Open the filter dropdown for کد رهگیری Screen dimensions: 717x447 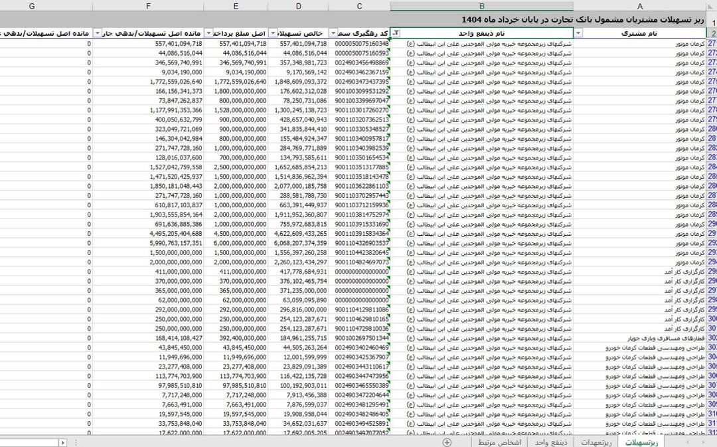[x=333, y=33]
